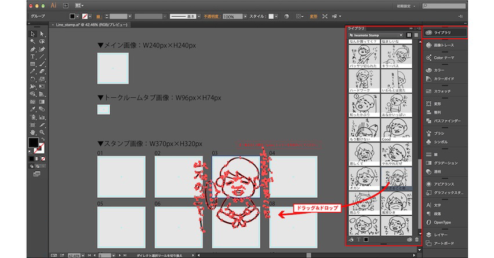Viewport: 494px width, 258px height.
Task: Open fill color dropdown in control bar
Action: point(78,16)
